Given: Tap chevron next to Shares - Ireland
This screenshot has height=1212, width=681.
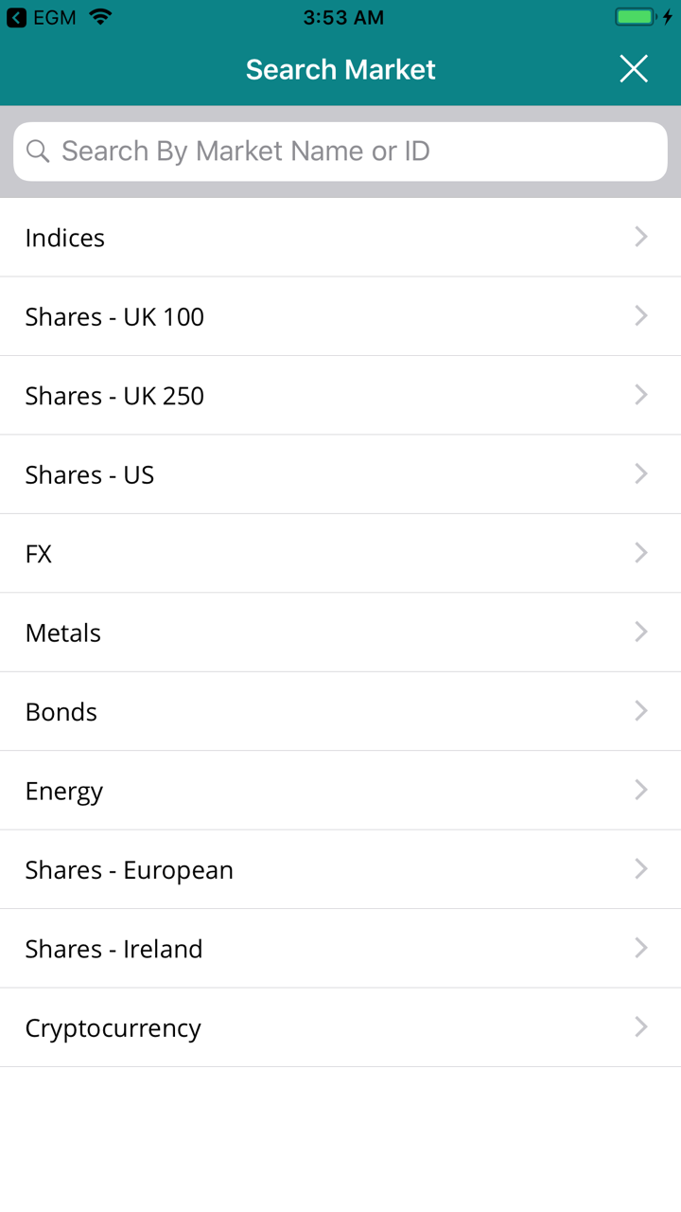Looking at the screenshot, I should pyautogui.click(x=641, y=948).
